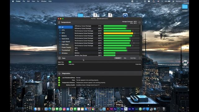Click the Last Shutdown/Sleep green status indicator

click(59, 78)
